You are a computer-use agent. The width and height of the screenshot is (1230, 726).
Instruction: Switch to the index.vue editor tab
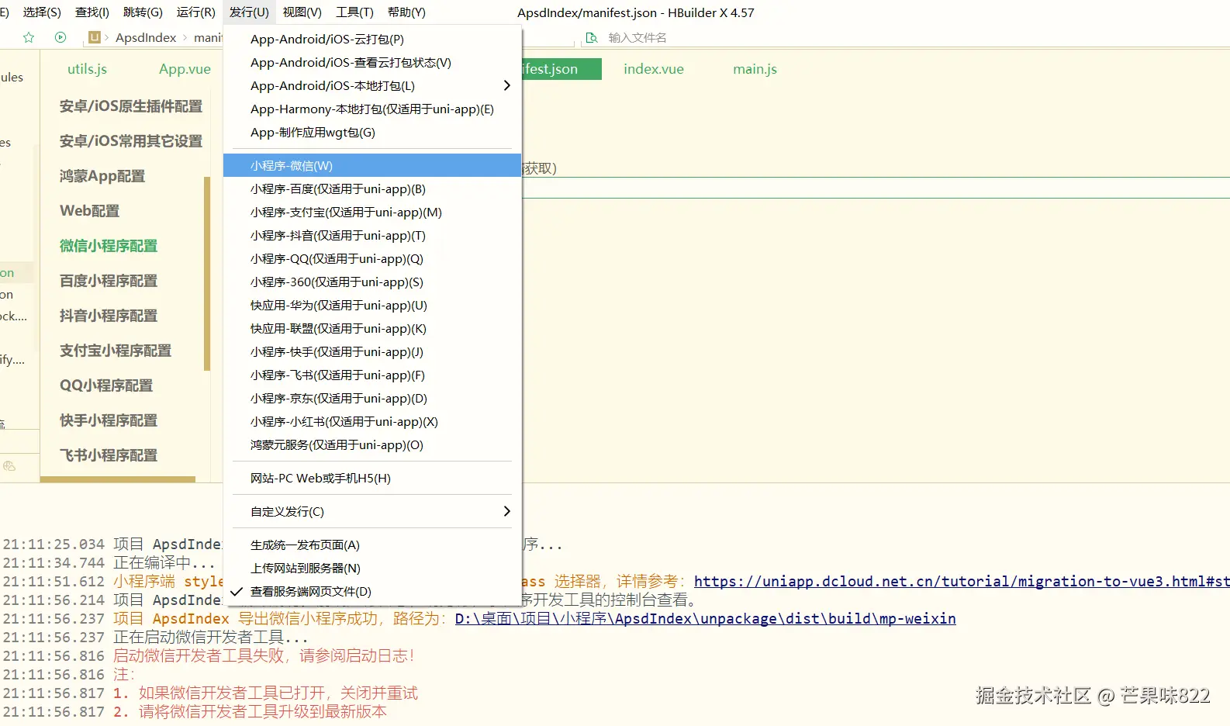tap(654, 69)
